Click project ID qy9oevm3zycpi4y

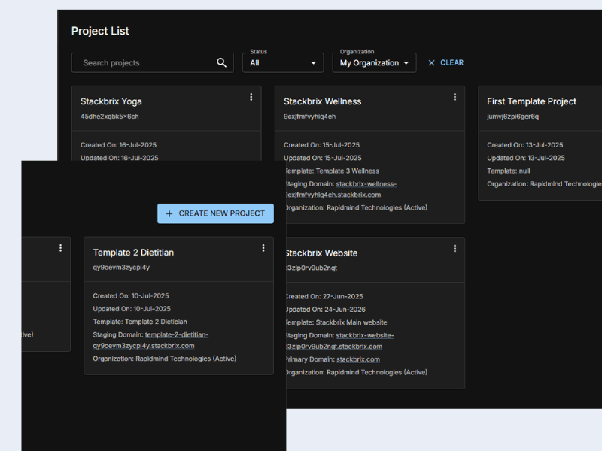click(x=121, y=268)
